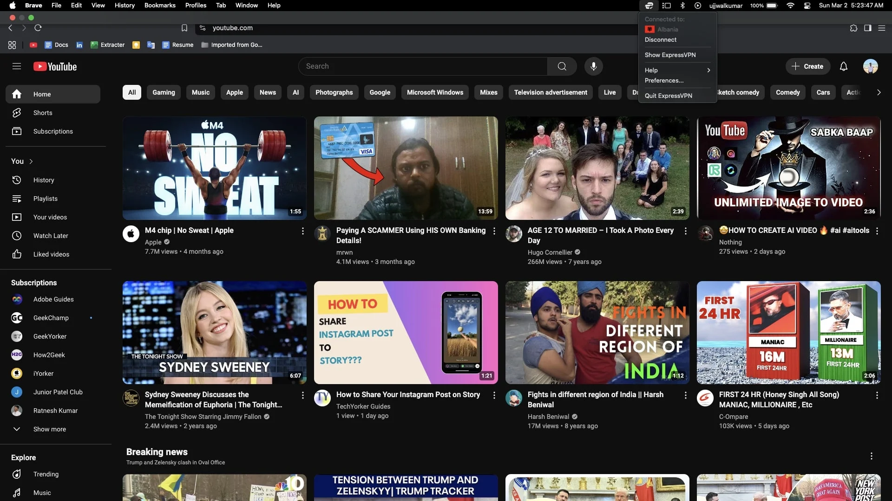The width and height of the screenshot is (892, 501).
Task: Open the account avatar menu
Action: click(870, 66)
